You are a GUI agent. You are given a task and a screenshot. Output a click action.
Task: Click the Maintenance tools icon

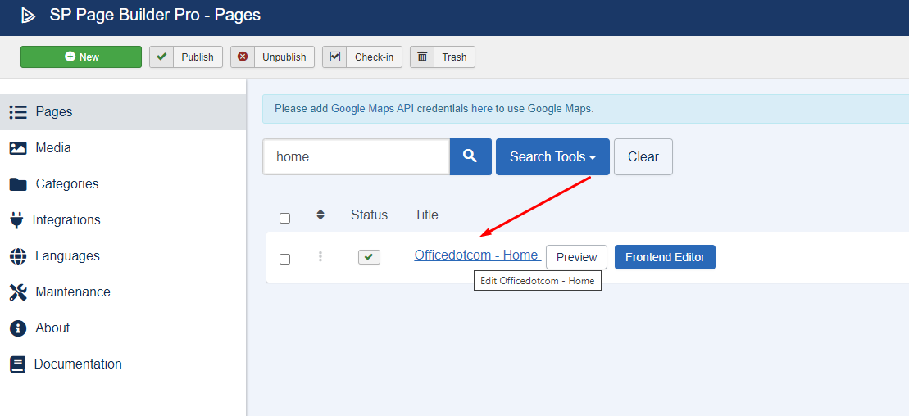coord(18,292)
